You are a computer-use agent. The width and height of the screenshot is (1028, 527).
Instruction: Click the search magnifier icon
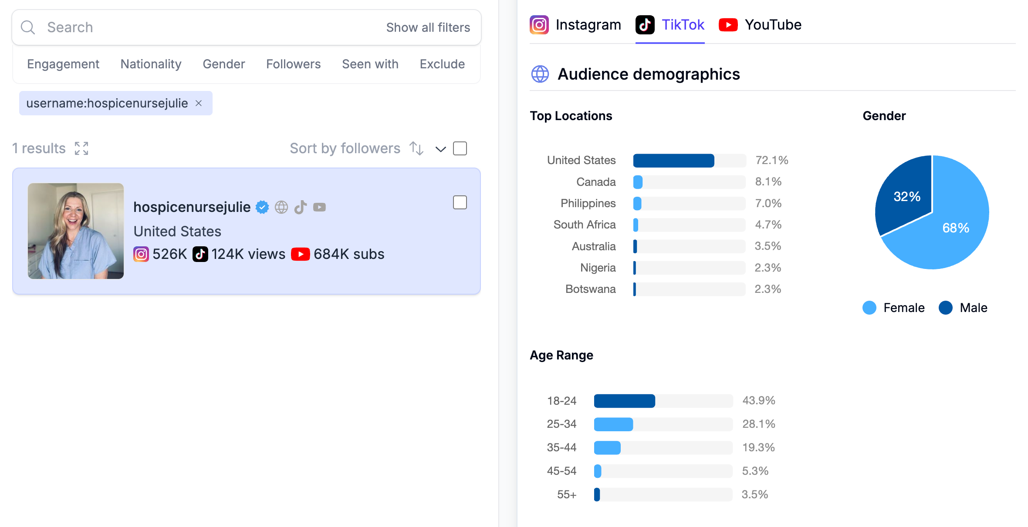point(28,27)
